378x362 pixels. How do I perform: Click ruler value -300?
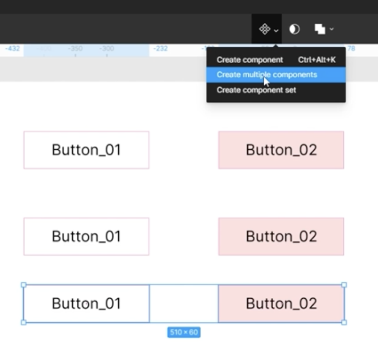(107, 49)
